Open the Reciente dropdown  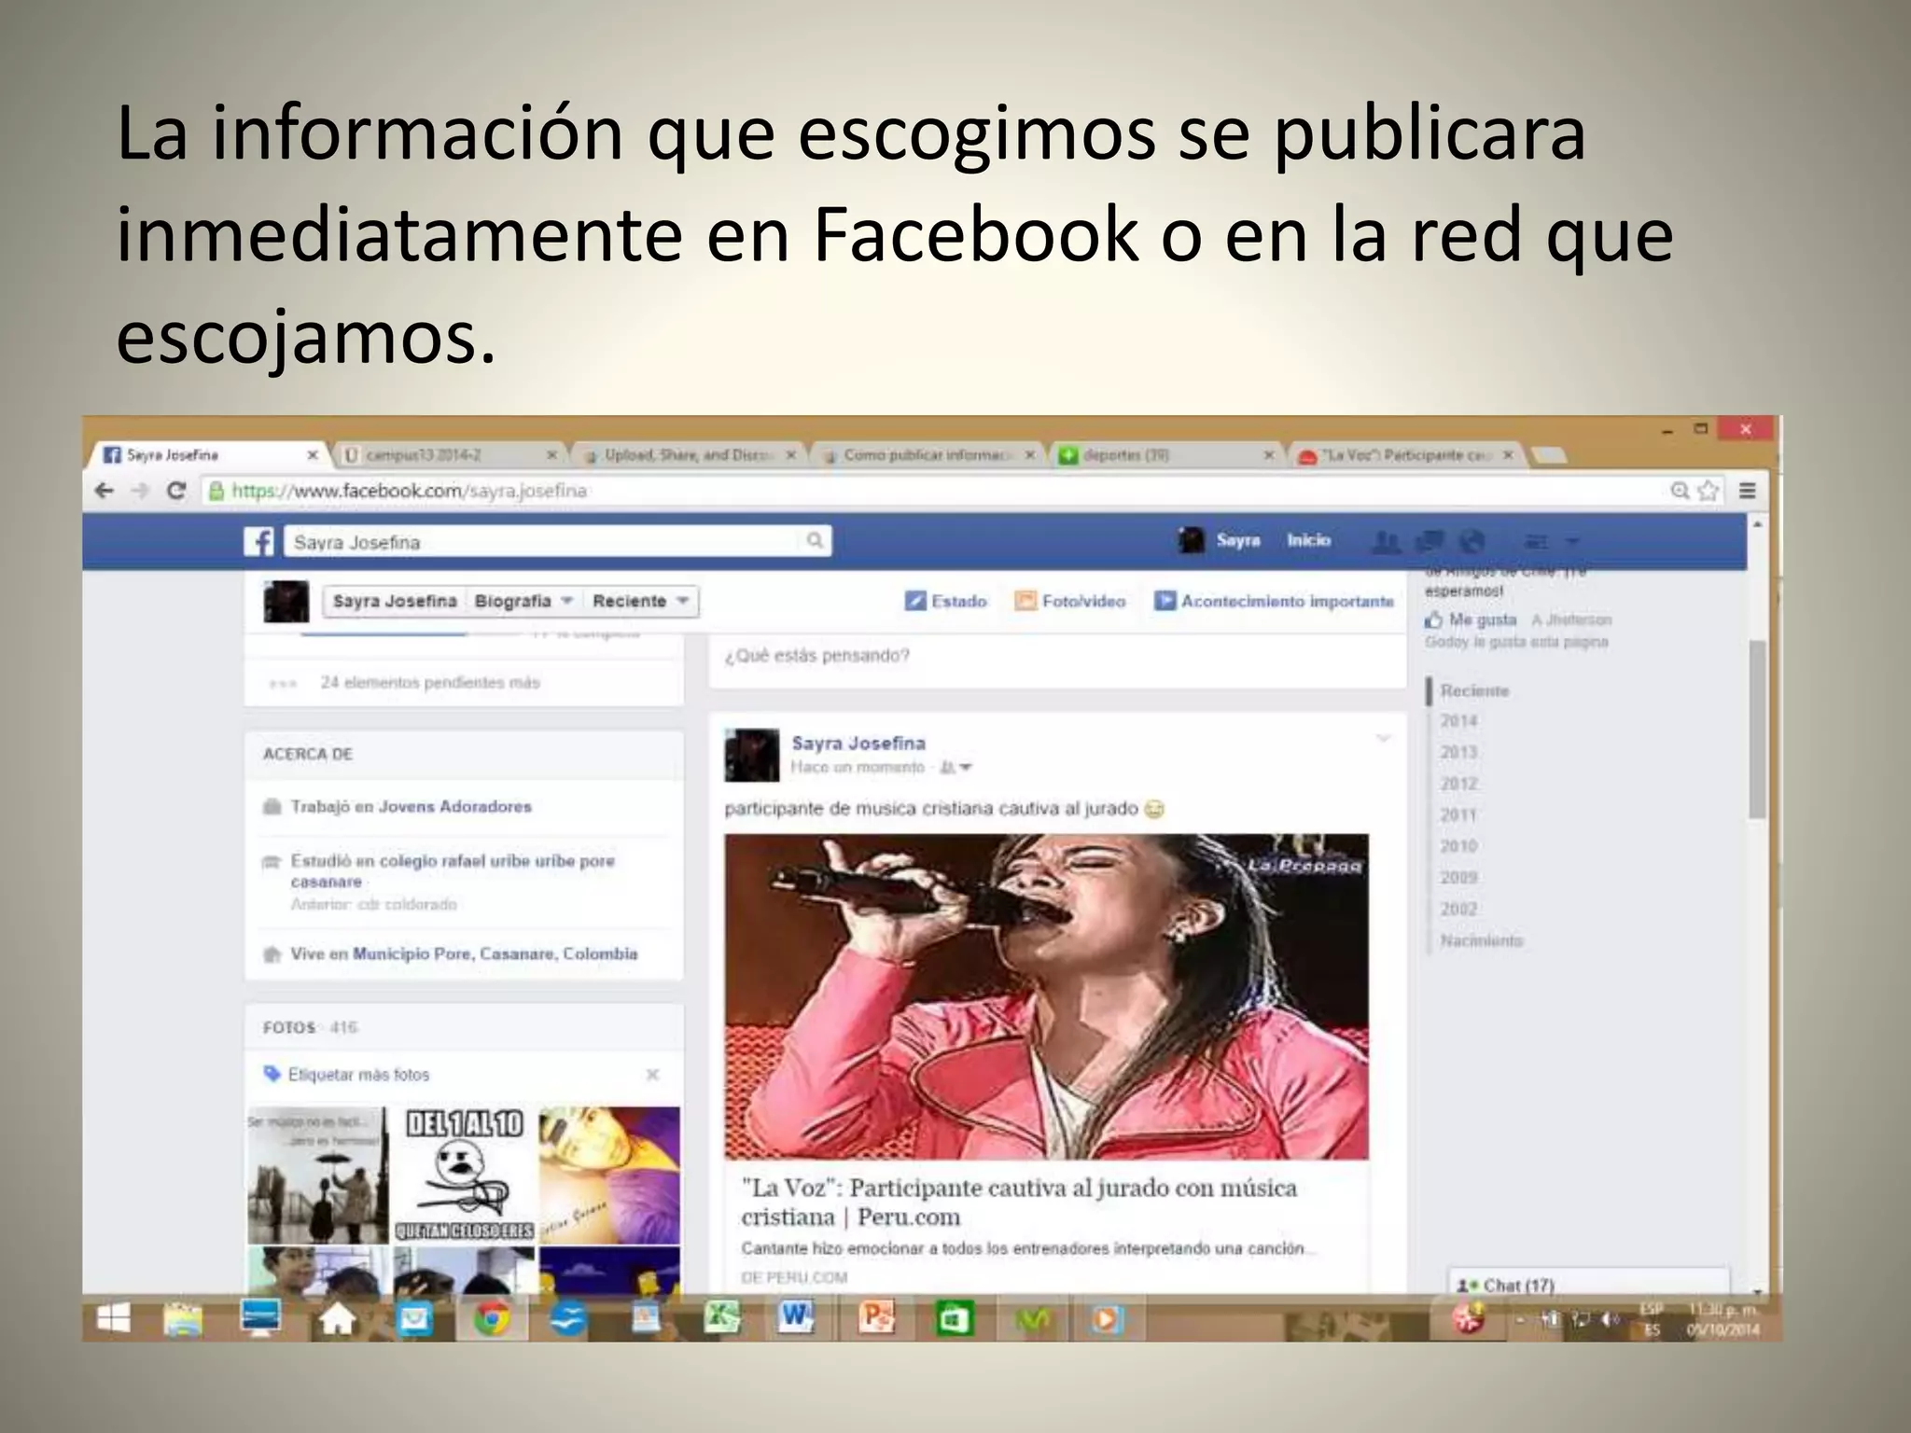641,601
